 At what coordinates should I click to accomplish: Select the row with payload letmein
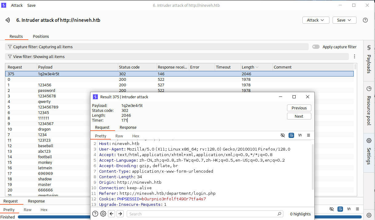pos(48,168)
